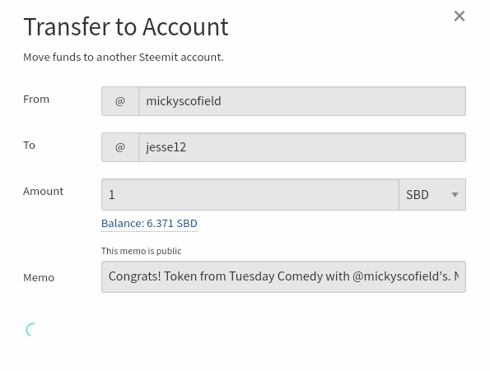
Task: Click the Amount field showing 1
Action: [250, 195]
